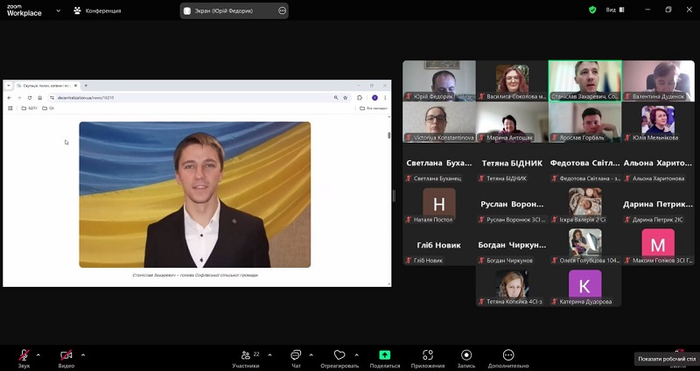Select Юлія Мельнікова participant tile

659,122
